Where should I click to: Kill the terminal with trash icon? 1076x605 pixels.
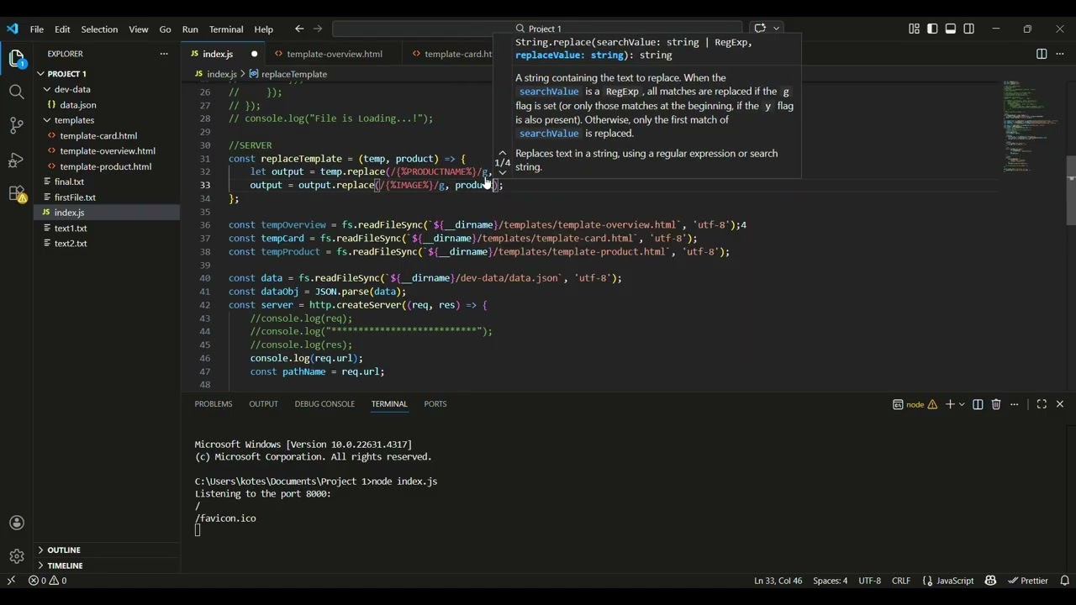click(996, 404)
